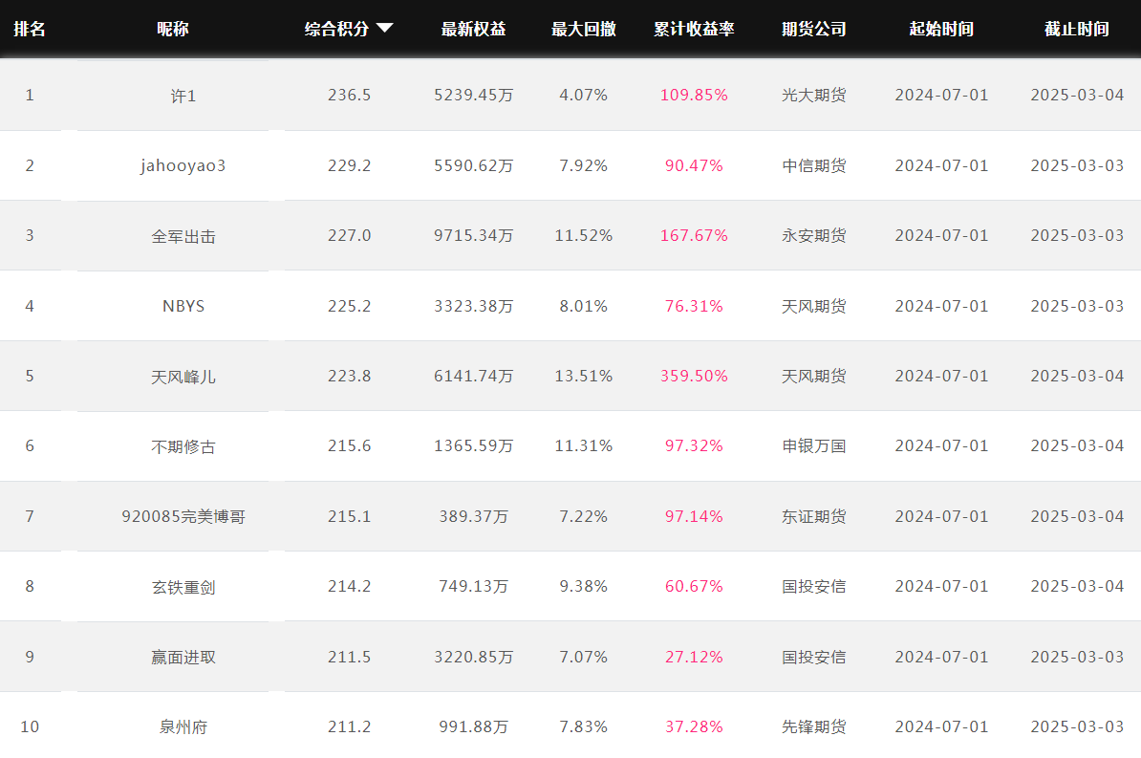1141x758 pixels.
Task: Click equity value 5590.62万
Action: coord(474,166)
